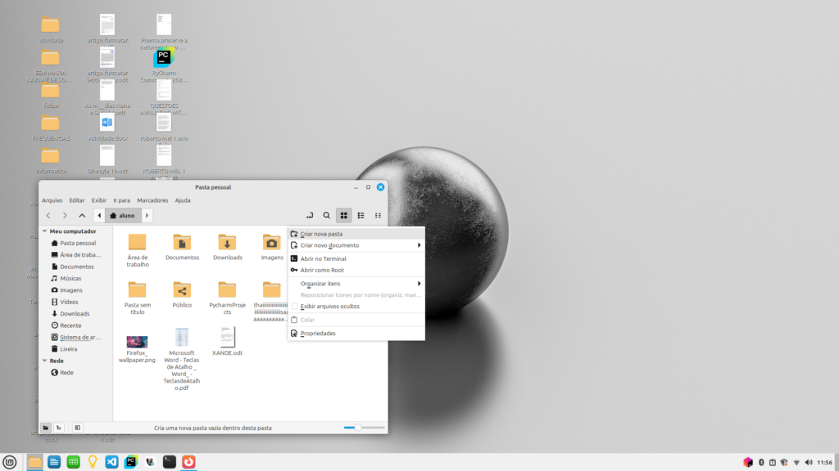
Task: Show tree view in sidebar
Action: [60, 428]
